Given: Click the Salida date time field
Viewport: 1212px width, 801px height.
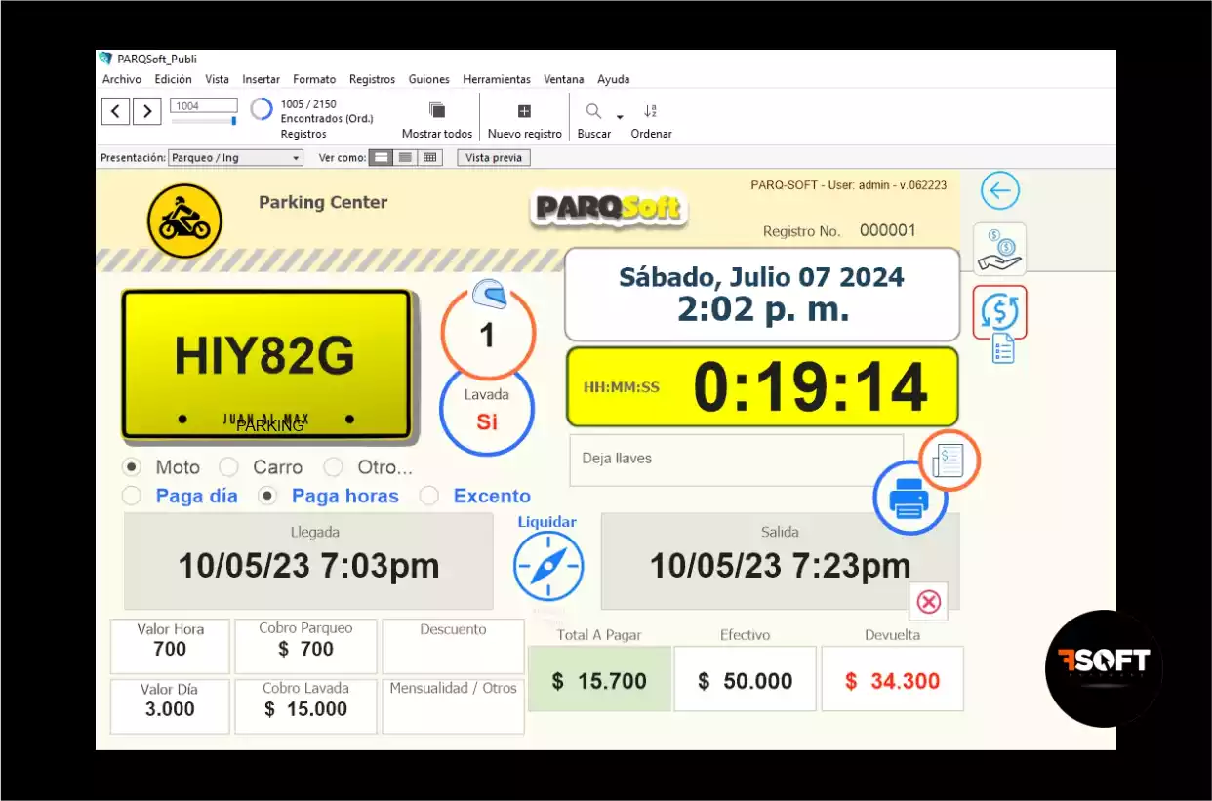Looking at the screenshot, I should (x=780, y=562).
